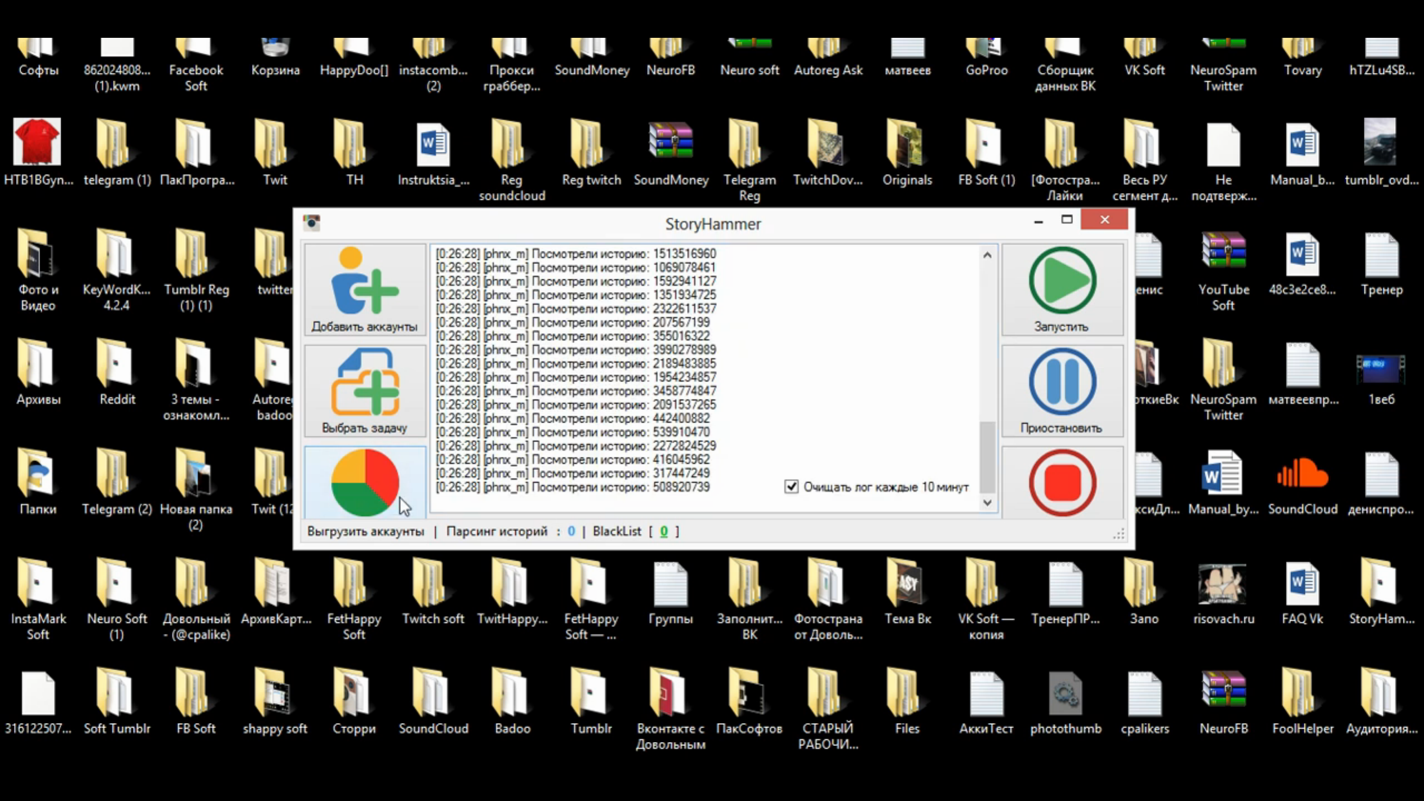Open the Choose task (Выбрать задачу) button
Image resolution: width=1424 pixels, height=801 pixels.
pyautogui.click(x=364, y=389)
